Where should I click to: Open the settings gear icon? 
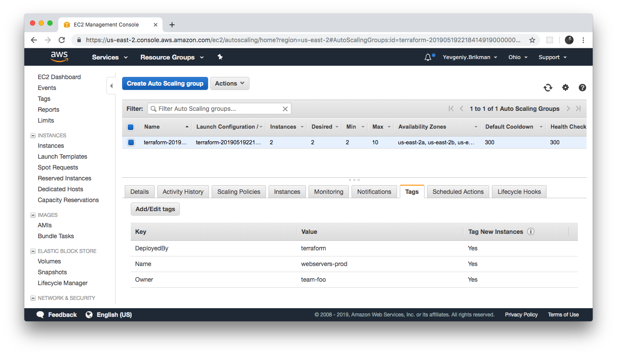pos(565,88)
